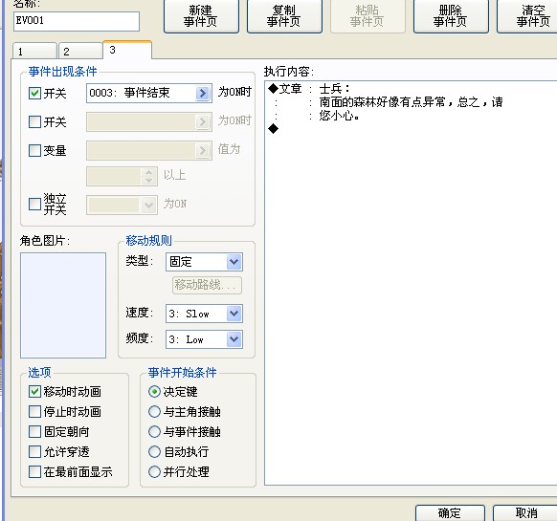Select the 决定键 trigger radio button
Image resolution: width=557 pixels, height=521 pixels.
pyautogui.click(x=154, y=391)
